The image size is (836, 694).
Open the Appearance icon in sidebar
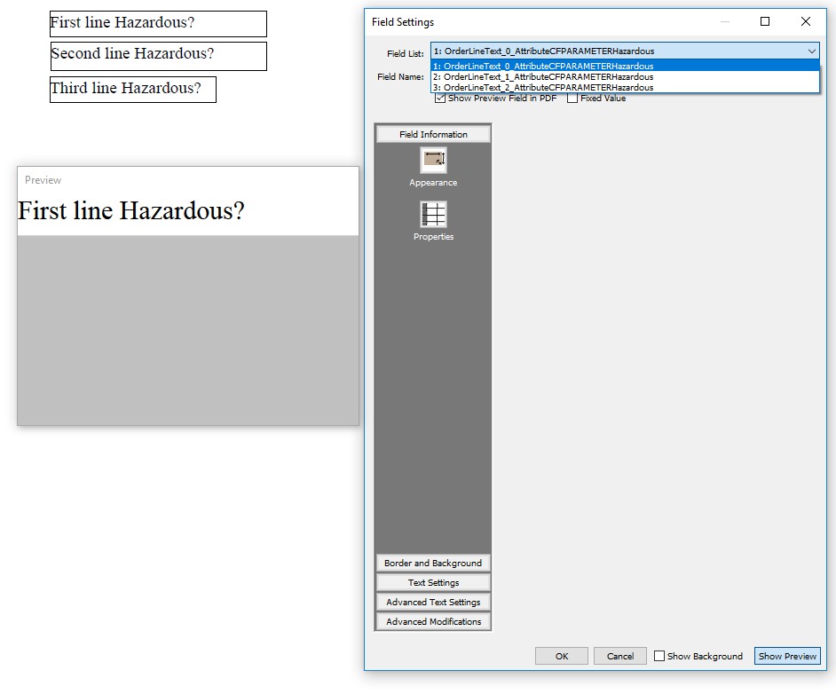(433, 161)
